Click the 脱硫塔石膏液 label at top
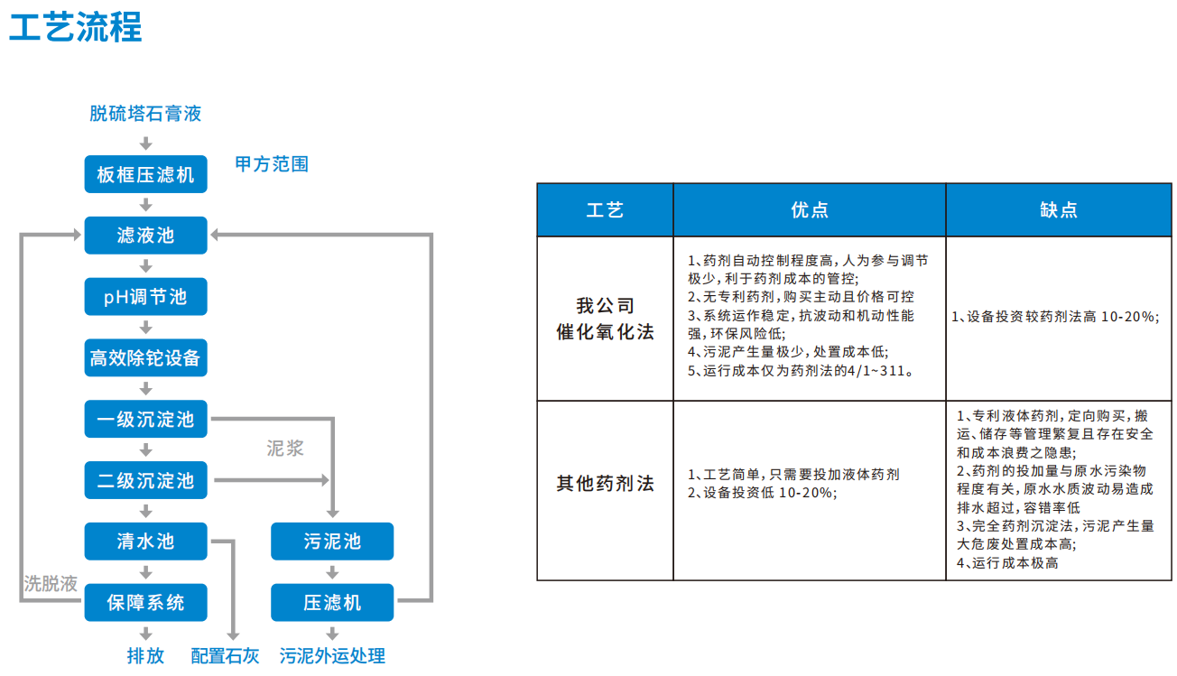The height and width of the screenshot is (676, 1177). pyautogui.click(x=145, y=114)
